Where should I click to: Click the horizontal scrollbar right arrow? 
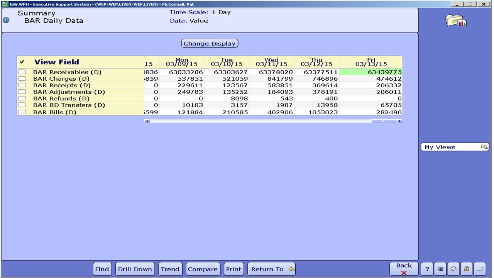[x=399, y=121]
